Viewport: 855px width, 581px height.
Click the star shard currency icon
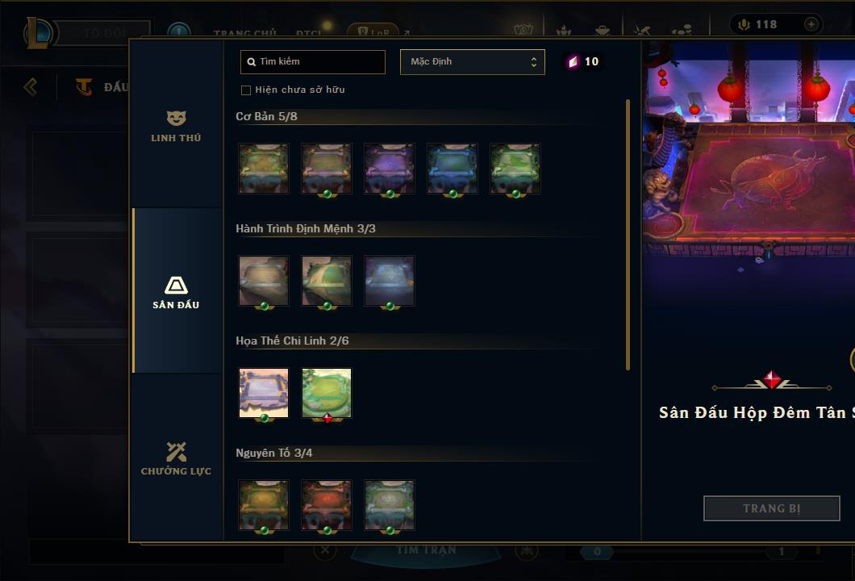coord(573,61)
